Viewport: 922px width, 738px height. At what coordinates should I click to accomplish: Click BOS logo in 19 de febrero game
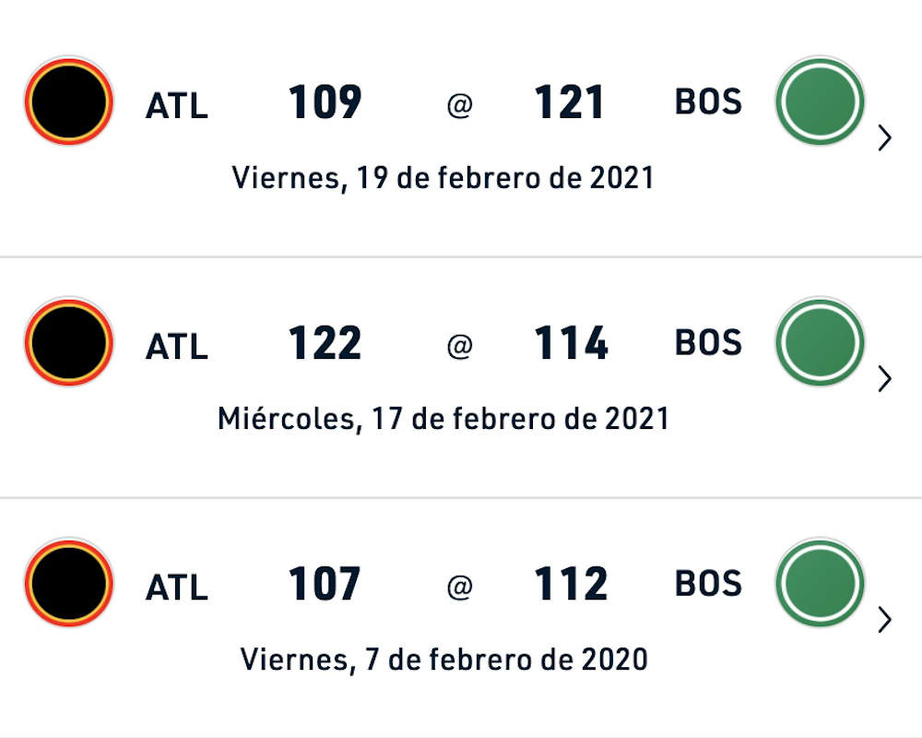tap(820, 101)
